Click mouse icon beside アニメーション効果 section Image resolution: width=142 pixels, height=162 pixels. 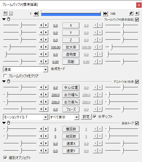(x=9, y=81)
